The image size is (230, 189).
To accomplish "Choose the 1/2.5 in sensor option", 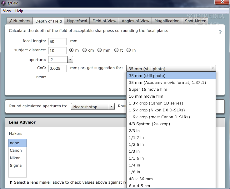I will click(x=171, y=145).
